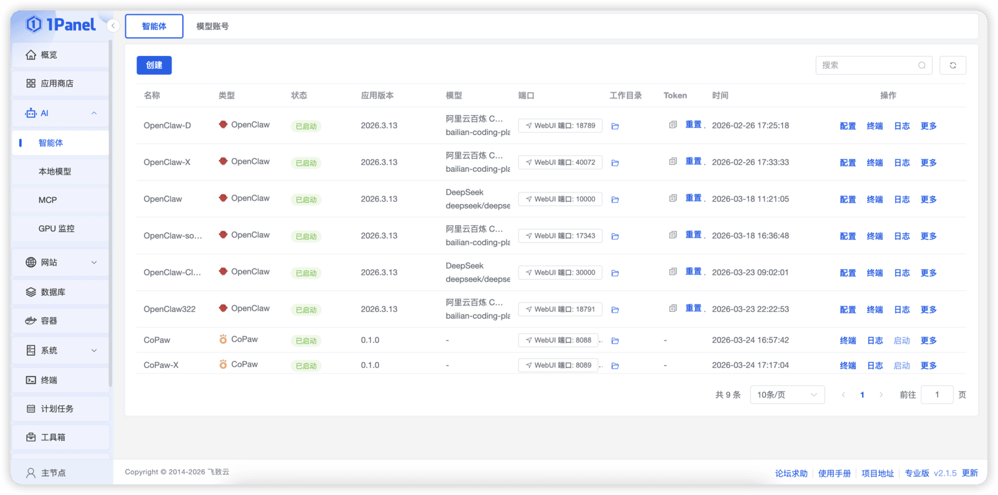Viewport: 998px width, 495px height.
Task: Click the 1Panel logo
Action: (x=61, y=24)
